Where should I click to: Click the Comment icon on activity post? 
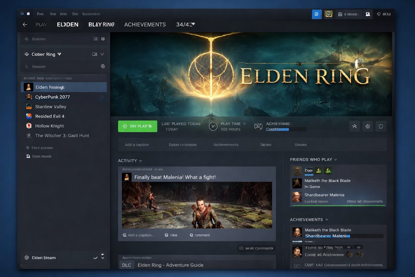(192, 235)
